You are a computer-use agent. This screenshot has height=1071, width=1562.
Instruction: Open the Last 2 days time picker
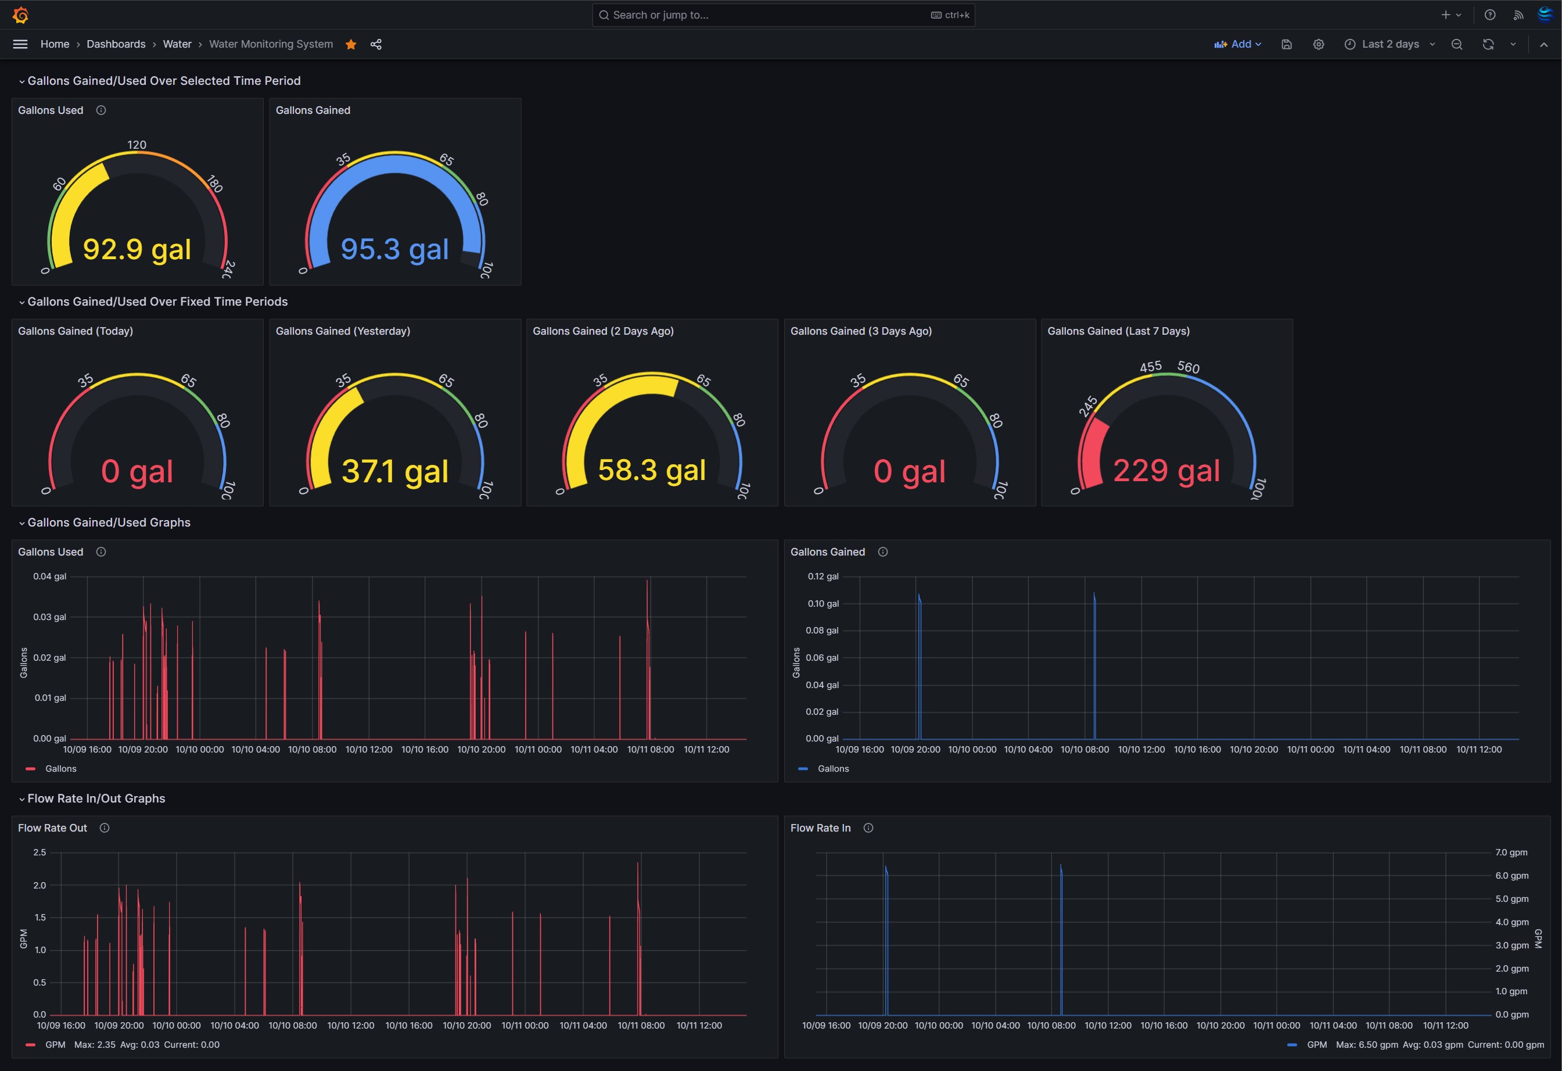1390,44
